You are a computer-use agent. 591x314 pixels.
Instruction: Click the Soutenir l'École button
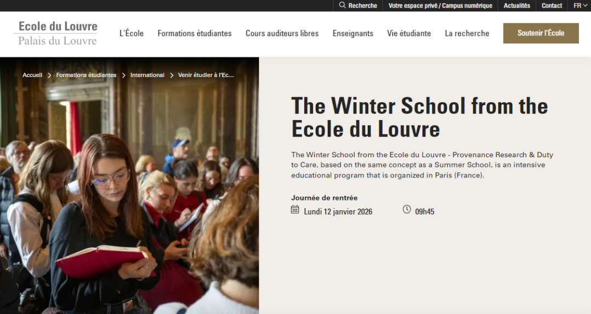[541, 33]
